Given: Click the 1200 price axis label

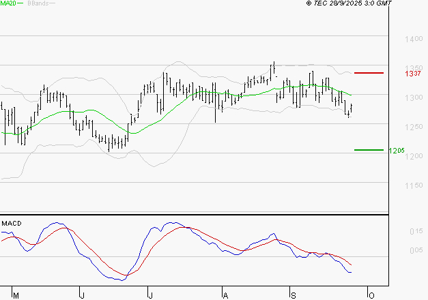Looking at the screenshot, I should pyautogui.click(x=414, y=156).
